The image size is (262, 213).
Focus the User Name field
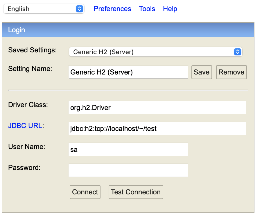[128, 149]
